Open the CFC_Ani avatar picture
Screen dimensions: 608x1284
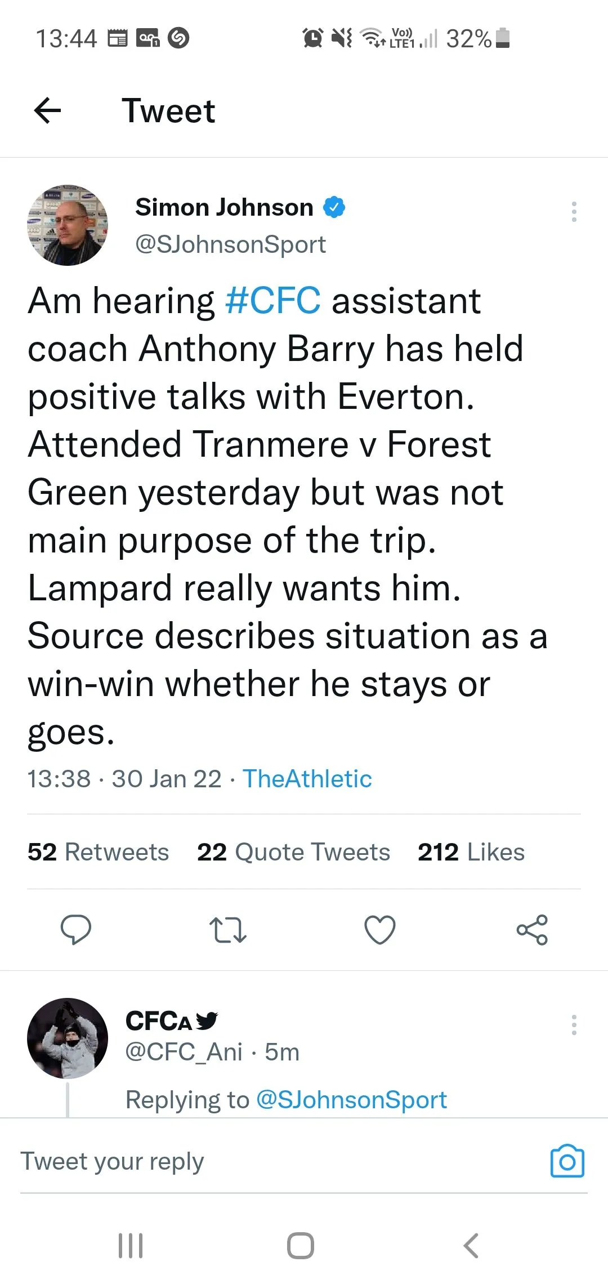(x=68, y=1038)
